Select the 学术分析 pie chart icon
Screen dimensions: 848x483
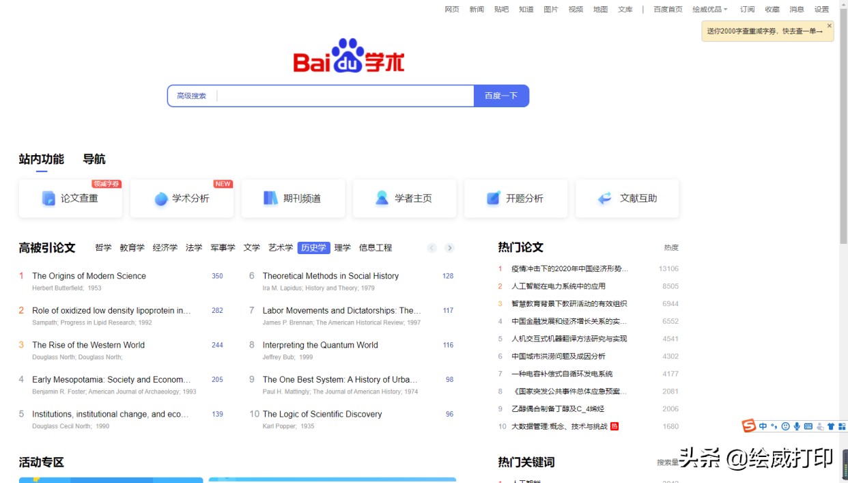(161, 199)
